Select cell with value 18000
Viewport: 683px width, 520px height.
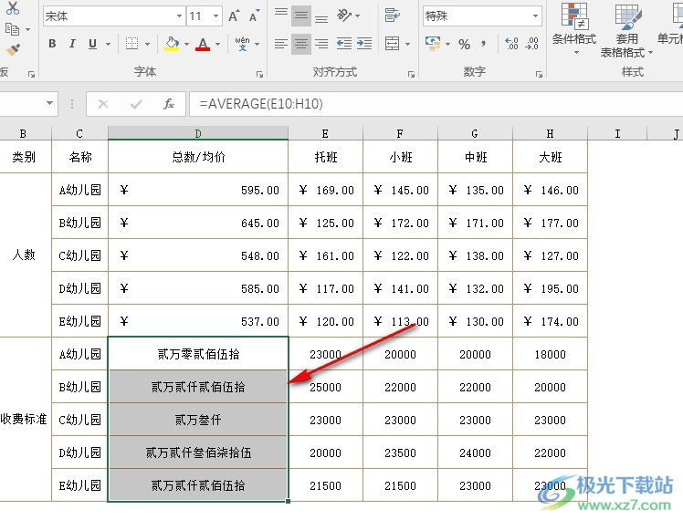(x=551, y=354)
